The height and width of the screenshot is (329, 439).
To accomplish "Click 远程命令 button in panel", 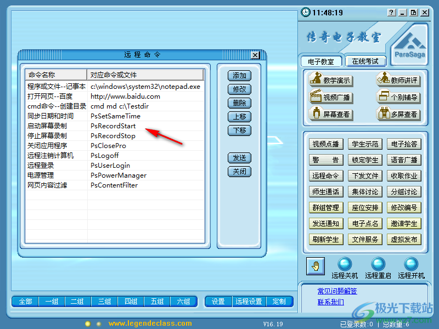I will coord(326,176).
